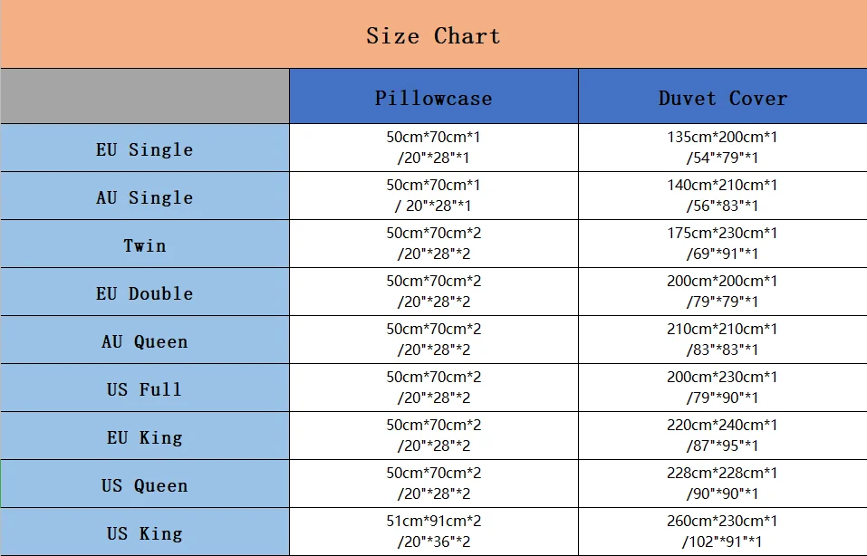
Task: Click the US Queen row label
Action: coord(144,484)
